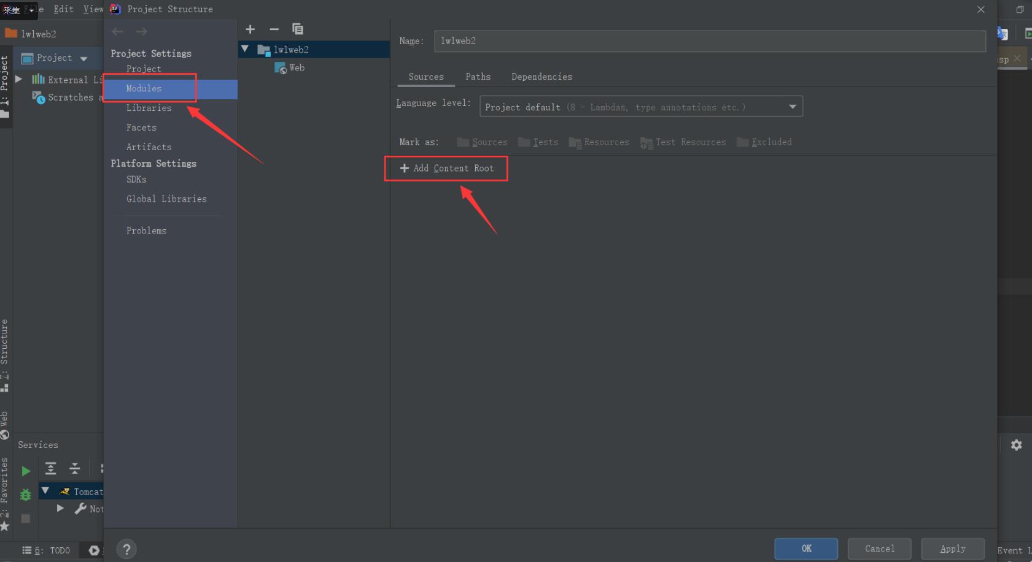This screenshot has height=562, width=1032.
Task: Open Favorites tool window on left strip
Action: click(x=5, y=494)
